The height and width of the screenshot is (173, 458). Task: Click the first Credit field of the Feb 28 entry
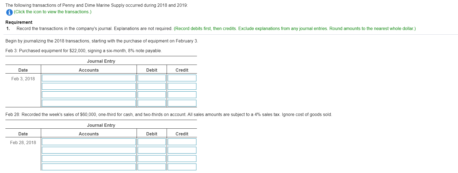(182, 142)
